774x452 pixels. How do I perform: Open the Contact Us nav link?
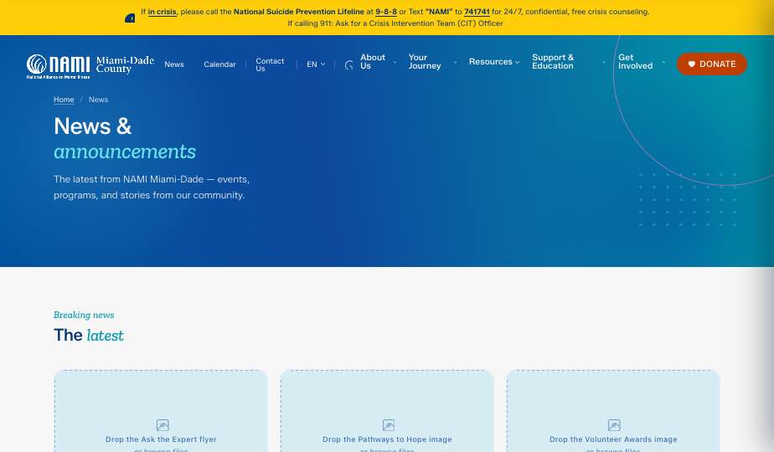270,64
